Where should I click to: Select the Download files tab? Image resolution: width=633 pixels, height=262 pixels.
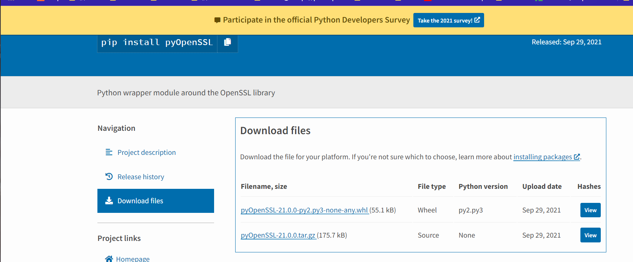click(x=156, y=201)
